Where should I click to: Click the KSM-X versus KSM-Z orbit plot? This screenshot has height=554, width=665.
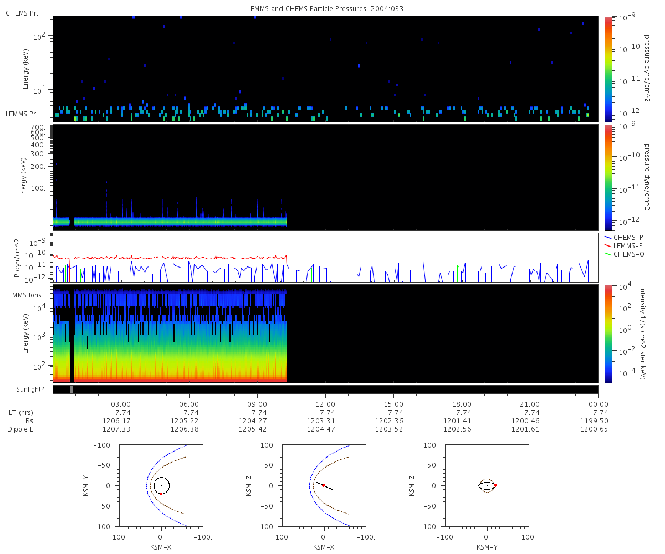coord(324,485)
